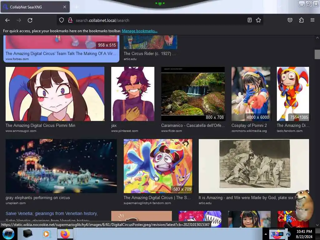Screen dimensions: 320x240
Task: Open the Firefox hamburger menu
Action: click(312, 20)
